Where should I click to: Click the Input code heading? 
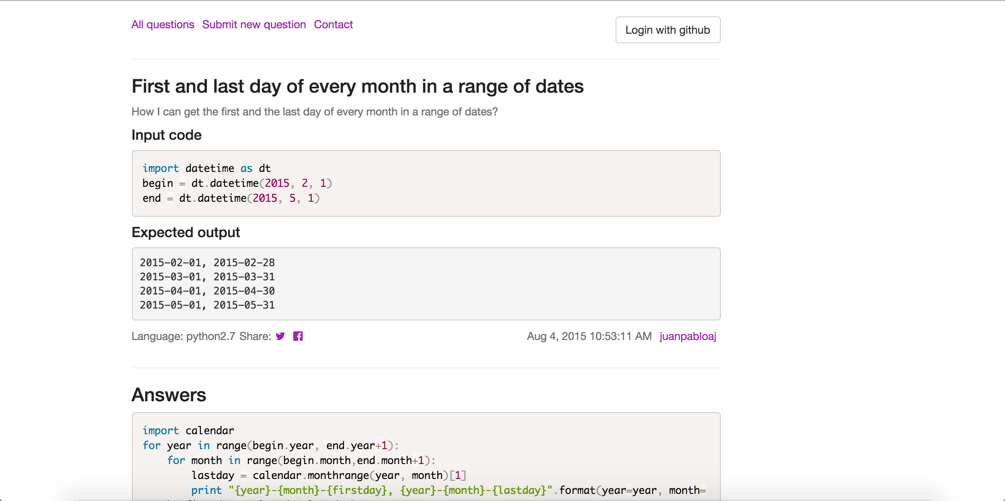click(166, 135)
